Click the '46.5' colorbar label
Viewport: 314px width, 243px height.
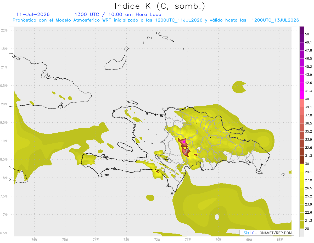(x=309, y=59)
